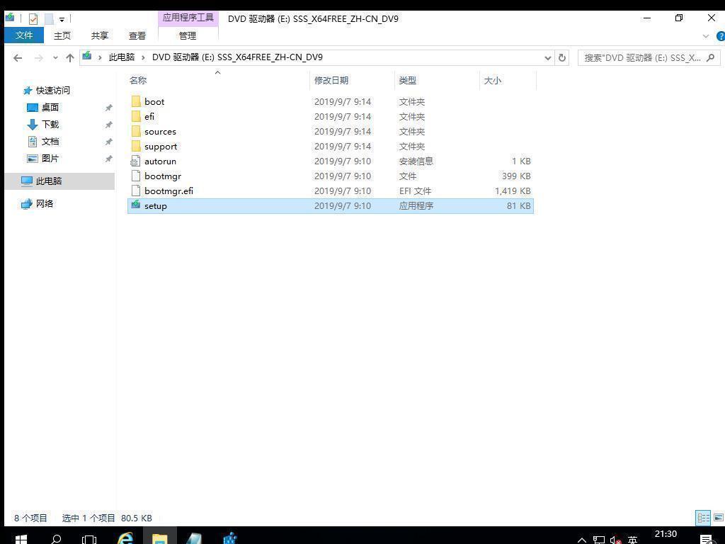Open the address bar history dropdown
The image size is (725, 544).
pos(548,58)
